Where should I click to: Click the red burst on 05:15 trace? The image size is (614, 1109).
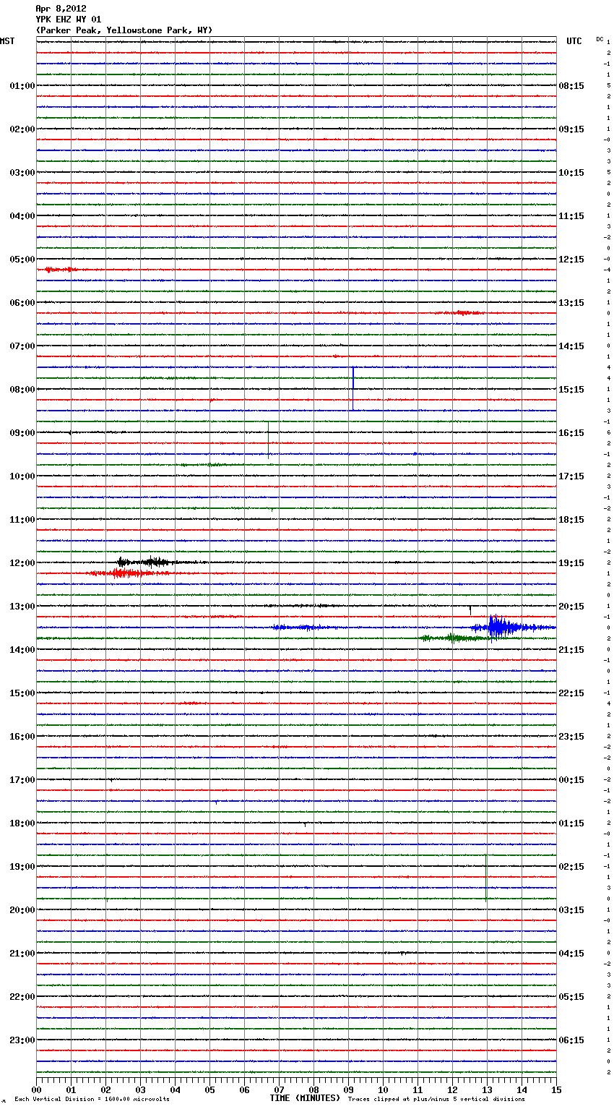click(61, 270)
